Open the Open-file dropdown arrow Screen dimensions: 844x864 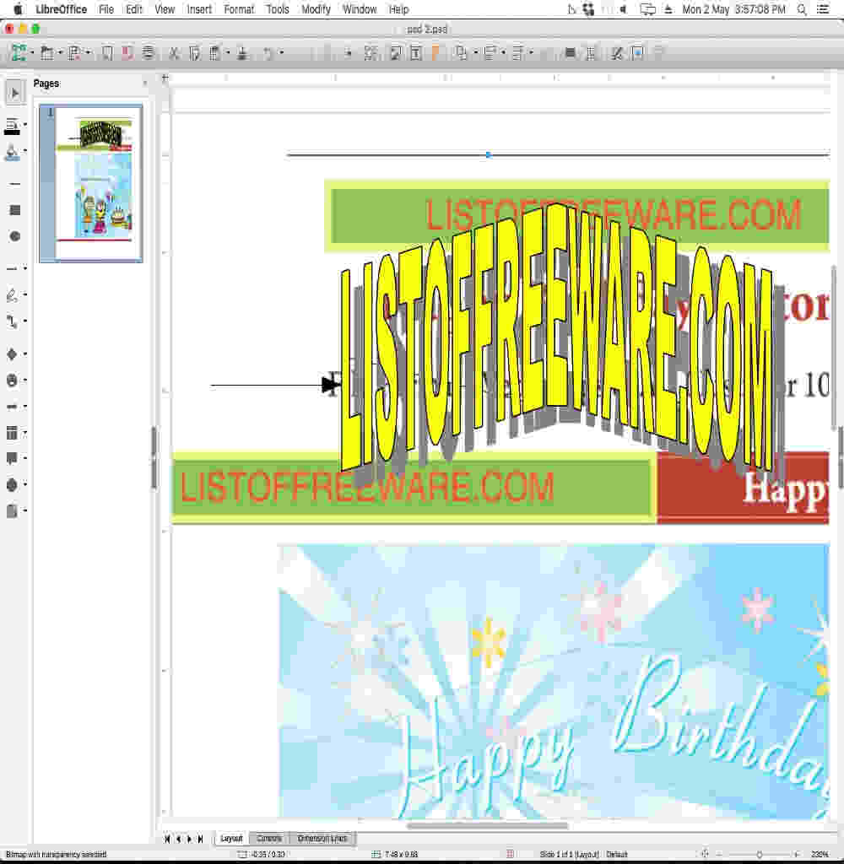point(60,53)
